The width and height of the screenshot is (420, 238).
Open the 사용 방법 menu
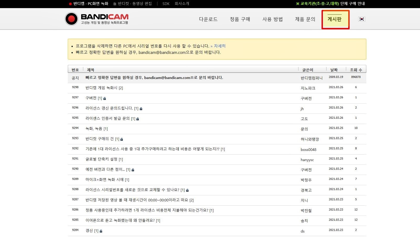(x=273, y=19)
